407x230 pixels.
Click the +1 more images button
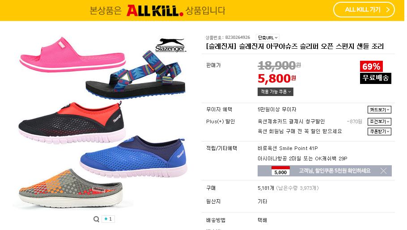(x=108, y=219)
